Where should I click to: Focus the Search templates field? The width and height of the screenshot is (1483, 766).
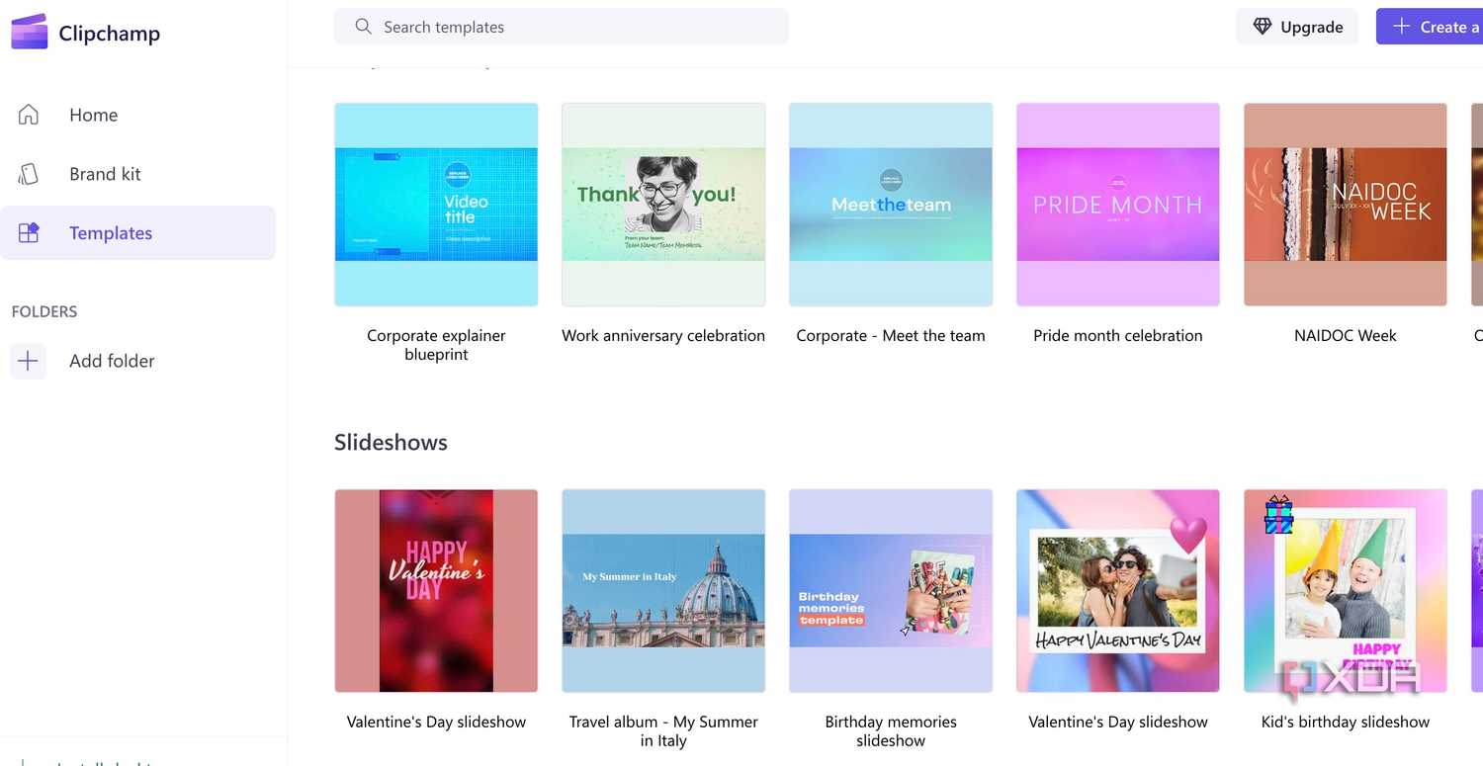point(561,27)
